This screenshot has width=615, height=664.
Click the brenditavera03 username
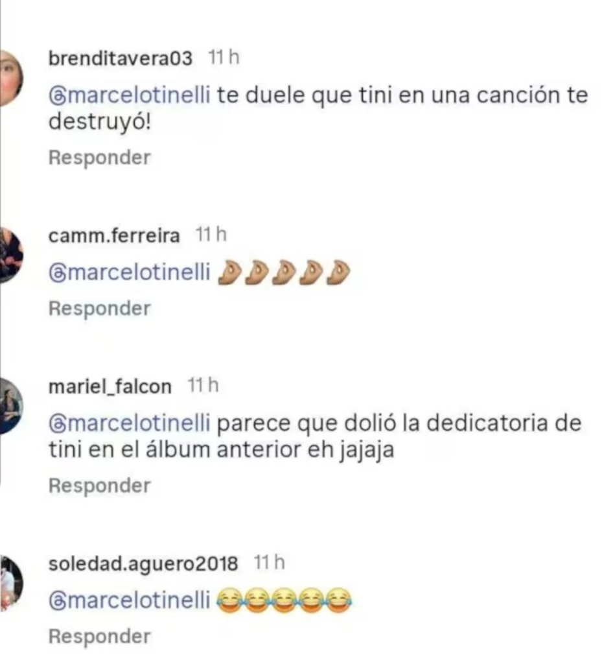point(120,58)
